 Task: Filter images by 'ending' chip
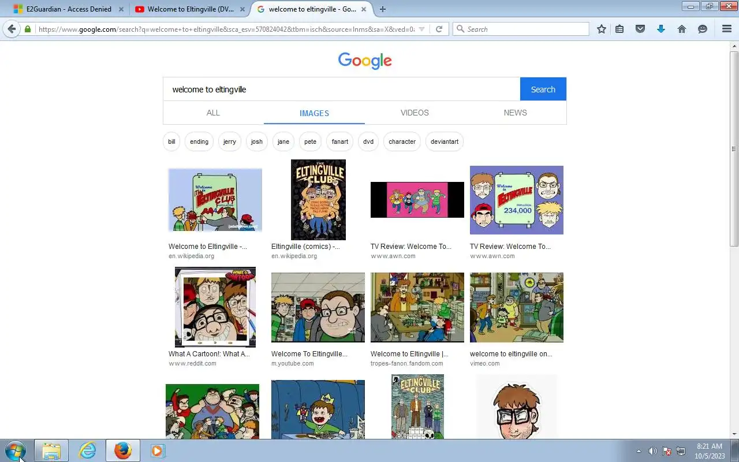(199, 141)
